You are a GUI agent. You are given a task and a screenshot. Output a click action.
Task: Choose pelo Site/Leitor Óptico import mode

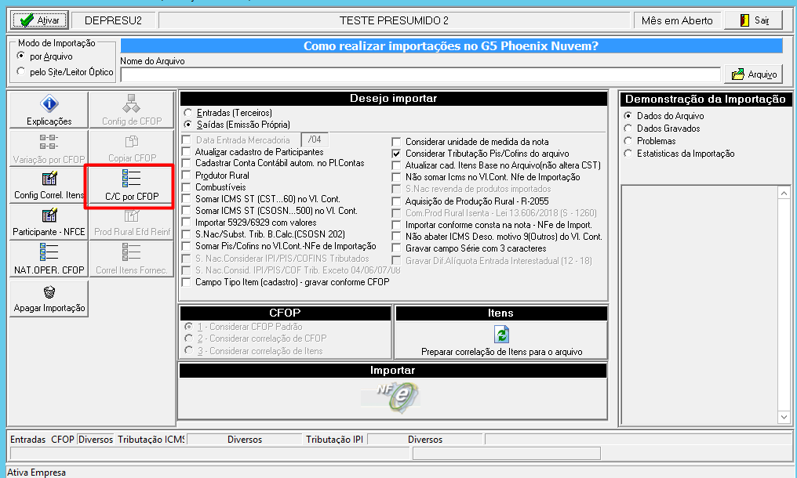point(21,71)
